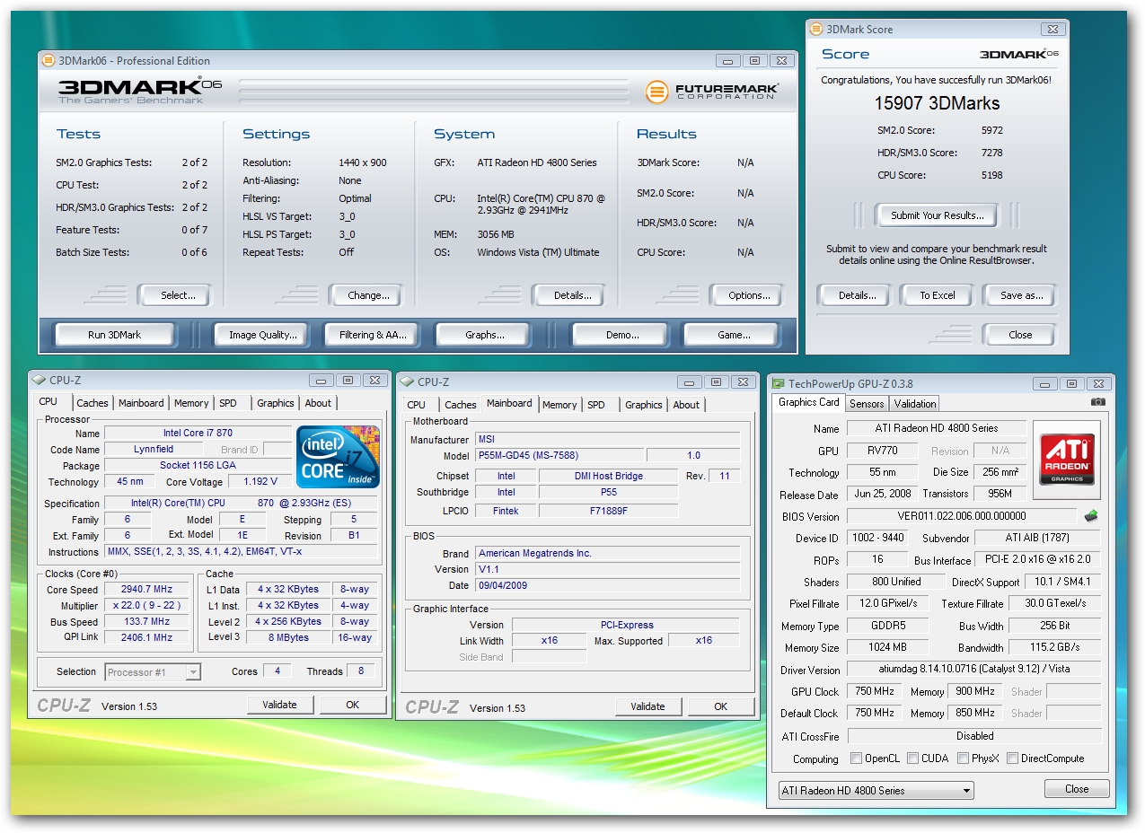1145x833 pixels.
Task: Click the Resolution value 1440 x 900
Action: pyautogui.click(x=363, y=162)
